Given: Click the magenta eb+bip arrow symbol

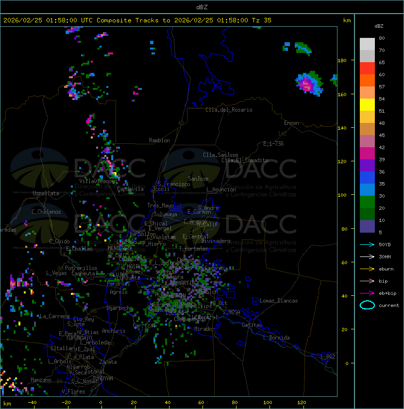Looking at the screenshot, I should (x=367, y=293).
